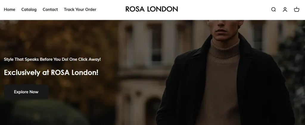This screenshot has width=305, height=125.
Task: Open the search magnifier icon
Action: [x=273, y=9]
